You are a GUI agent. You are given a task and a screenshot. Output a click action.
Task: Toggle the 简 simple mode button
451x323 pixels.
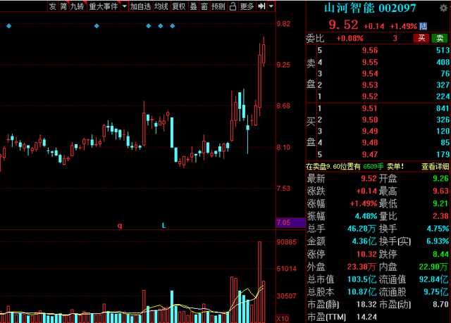pos(63,6)
